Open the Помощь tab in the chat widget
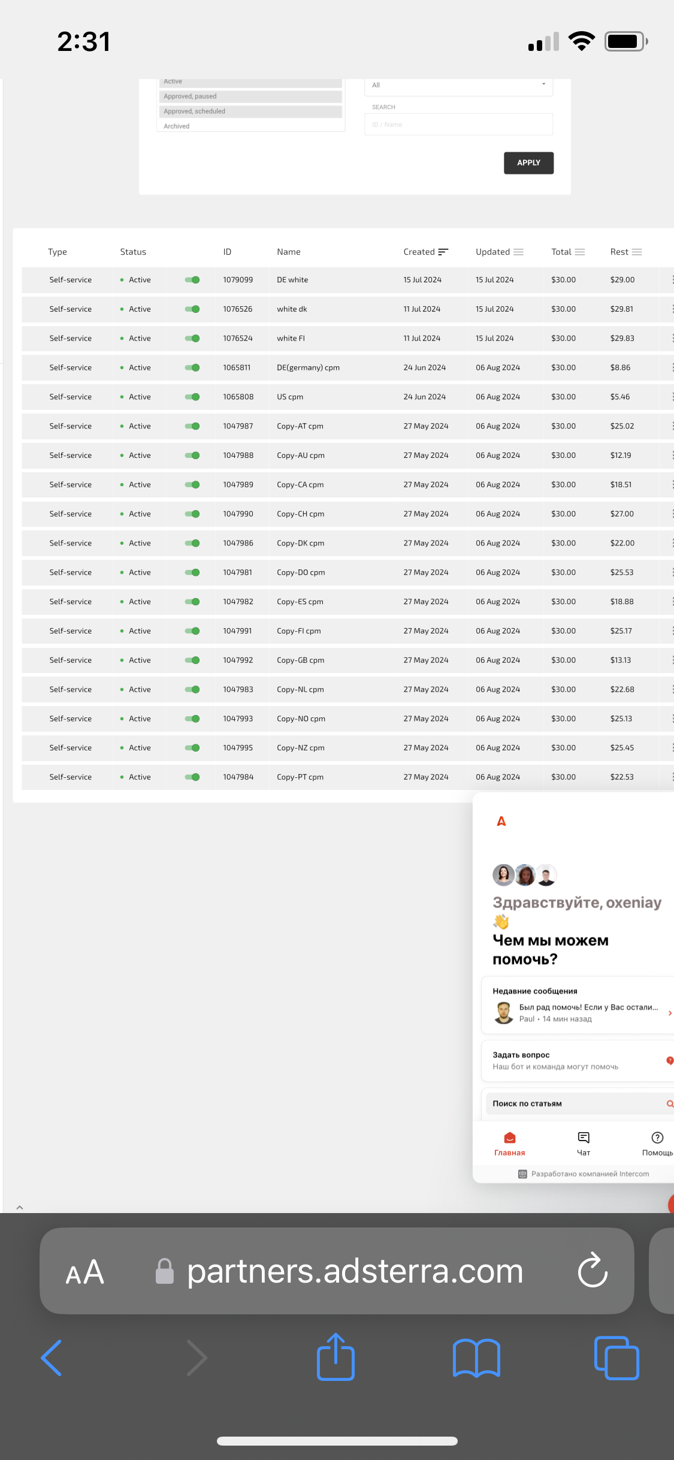This screenshot has width=674, height=1460. pos(657,1144)
